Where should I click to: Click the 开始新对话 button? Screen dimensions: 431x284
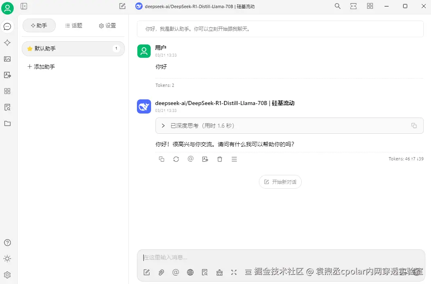[280, 182]
